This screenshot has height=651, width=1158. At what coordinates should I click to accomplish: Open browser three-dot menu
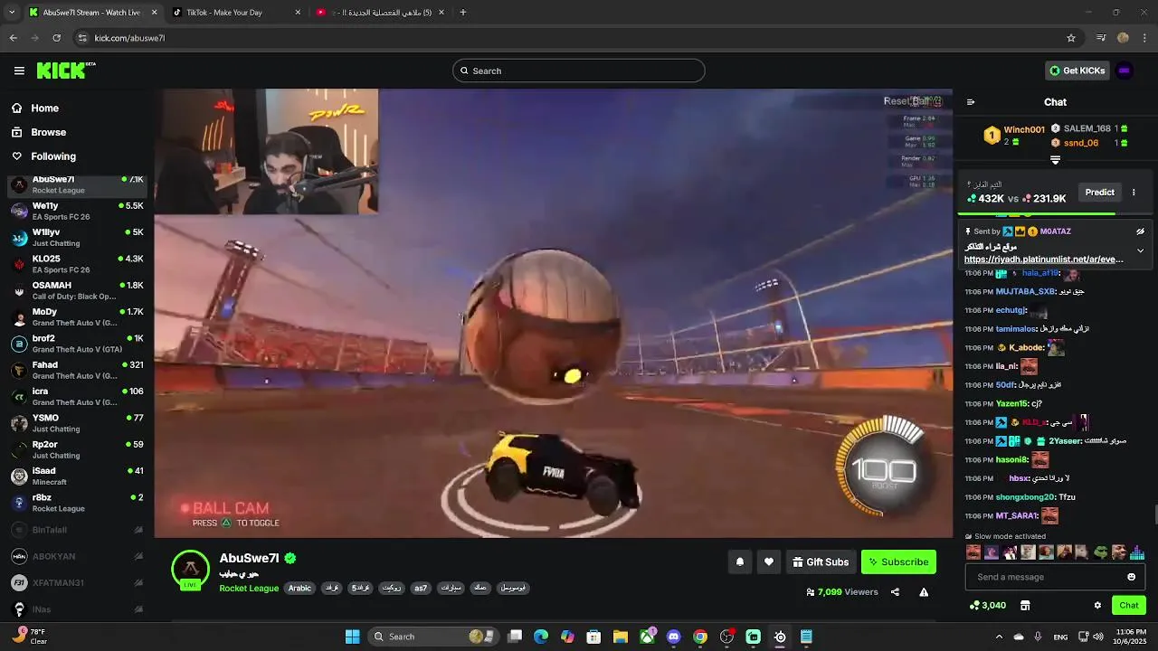coord(1145,38)
